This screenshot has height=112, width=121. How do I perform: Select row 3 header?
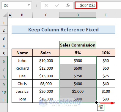[x=4, y=37]
